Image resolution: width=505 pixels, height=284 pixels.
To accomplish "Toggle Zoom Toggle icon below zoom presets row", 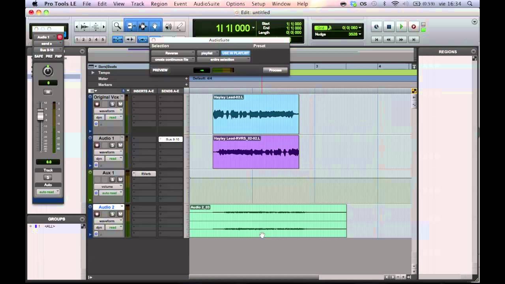I will (x=118, y=39).
